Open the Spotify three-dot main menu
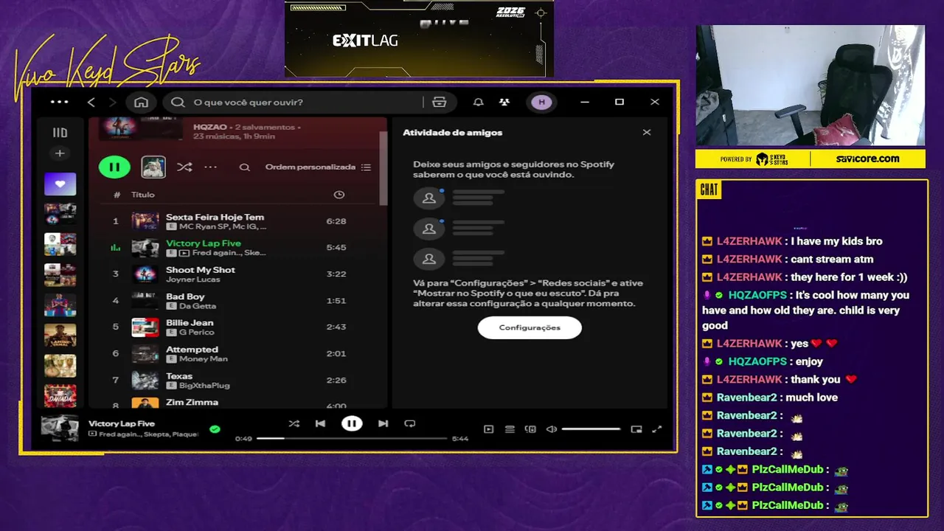Screen dimensions: 944x531 [59, 102]
